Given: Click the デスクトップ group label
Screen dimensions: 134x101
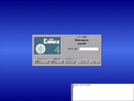Looking at the screenshot, I should [x=42, y=59].
